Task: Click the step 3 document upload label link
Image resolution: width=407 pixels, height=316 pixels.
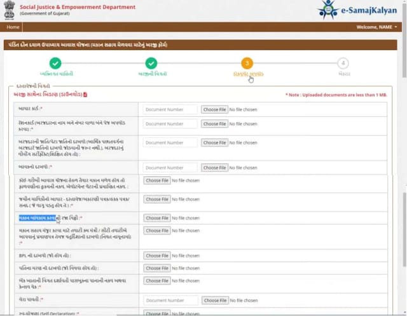Action: pyautogui.click(x=248, y=74)
